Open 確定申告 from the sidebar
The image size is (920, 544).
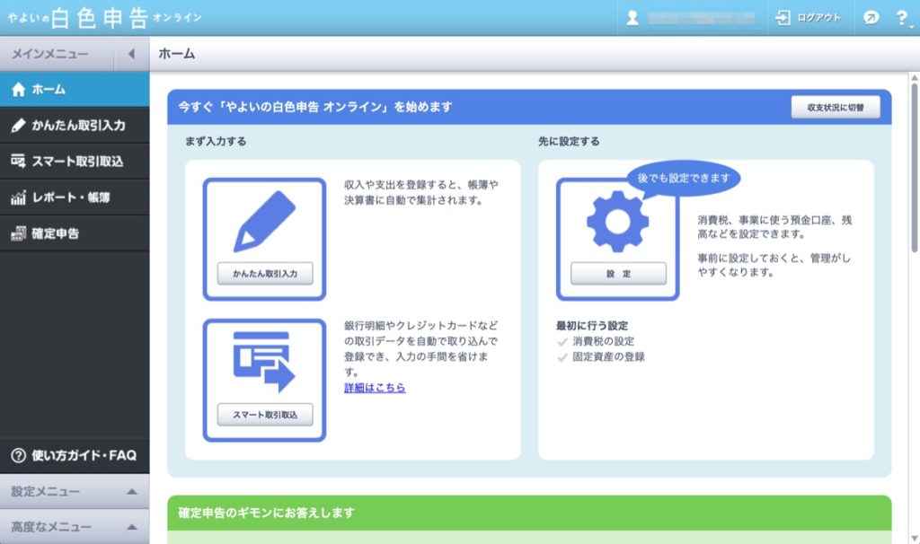75,233
